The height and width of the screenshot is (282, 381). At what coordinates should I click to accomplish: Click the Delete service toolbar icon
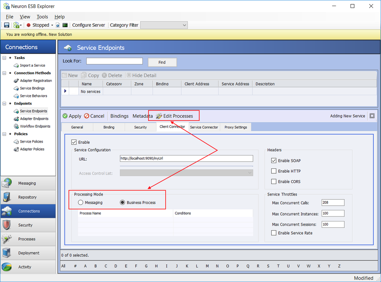tap(112, 75)
